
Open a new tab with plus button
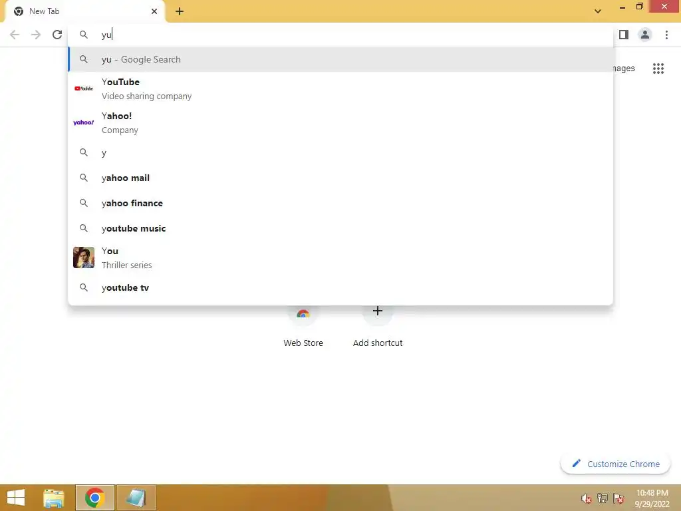click(180, 11)
